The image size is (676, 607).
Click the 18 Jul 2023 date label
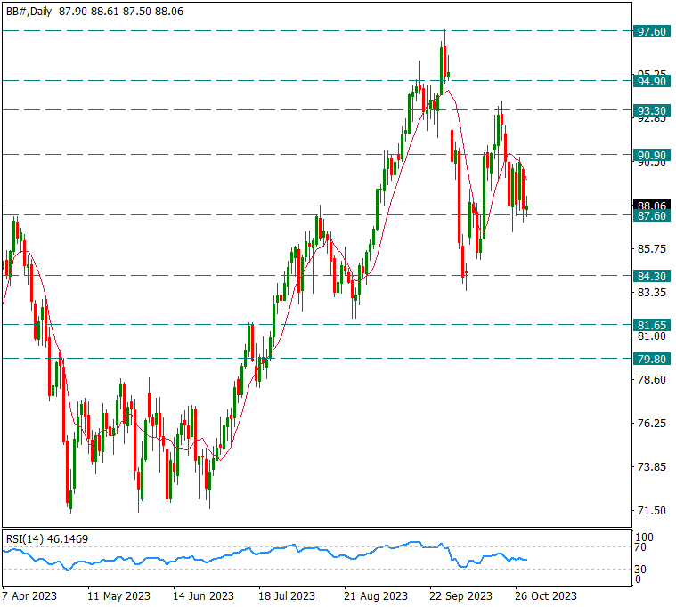(x=287, y=596)
